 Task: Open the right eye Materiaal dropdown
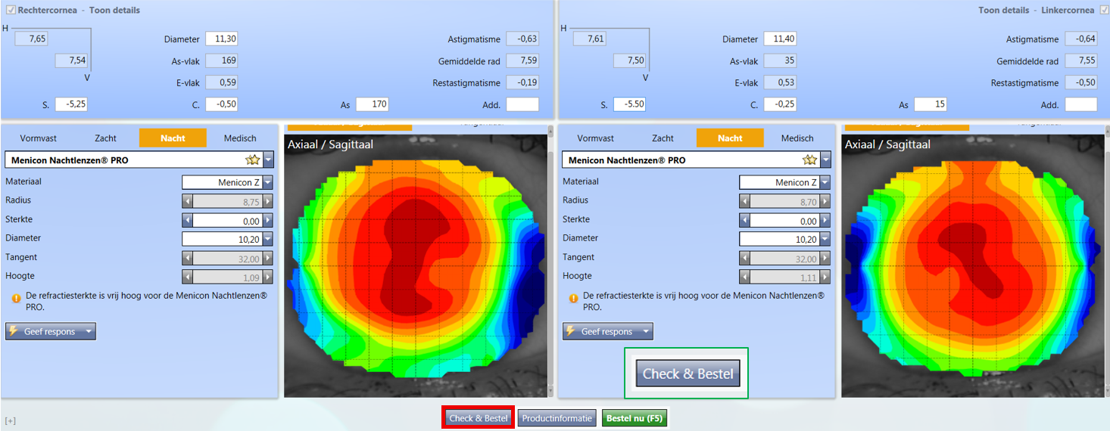(x=267, y=182)
